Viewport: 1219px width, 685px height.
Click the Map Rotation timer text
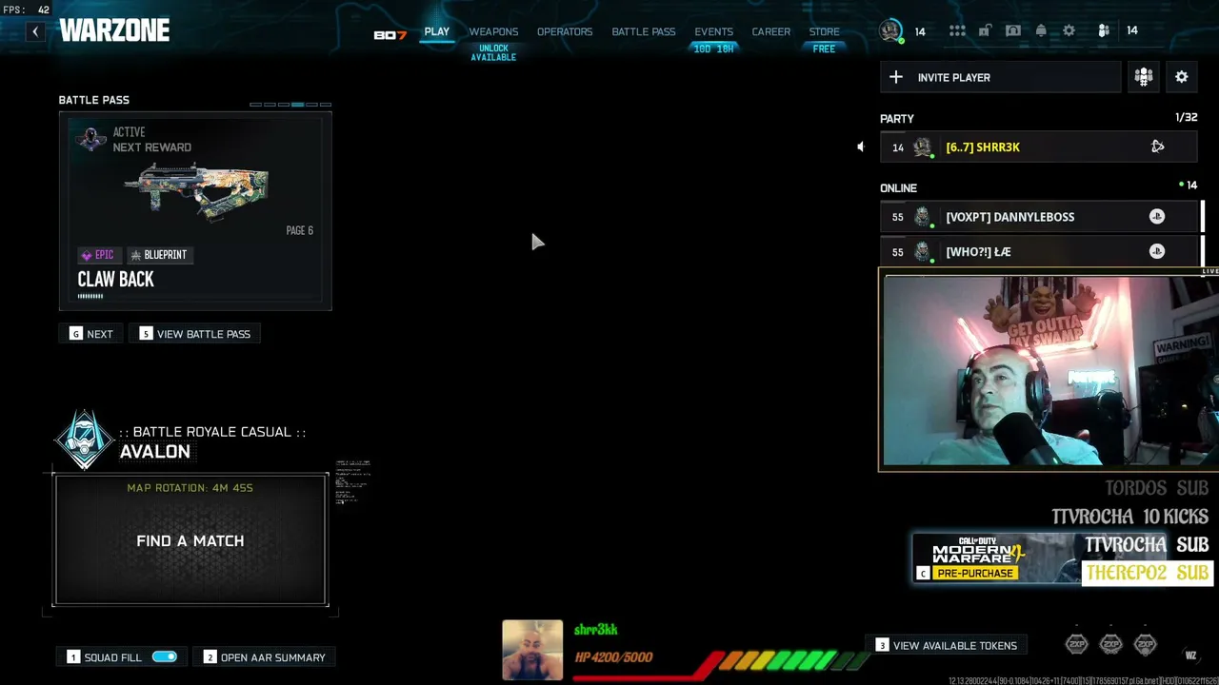tap(190, 488)
